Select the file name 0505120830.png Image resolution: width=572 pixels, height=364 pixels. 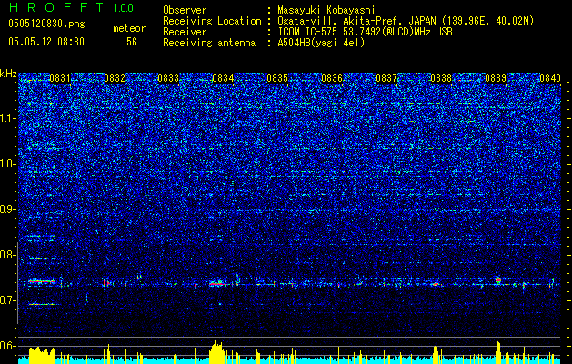pyautogui.click(x=46, y=24)
